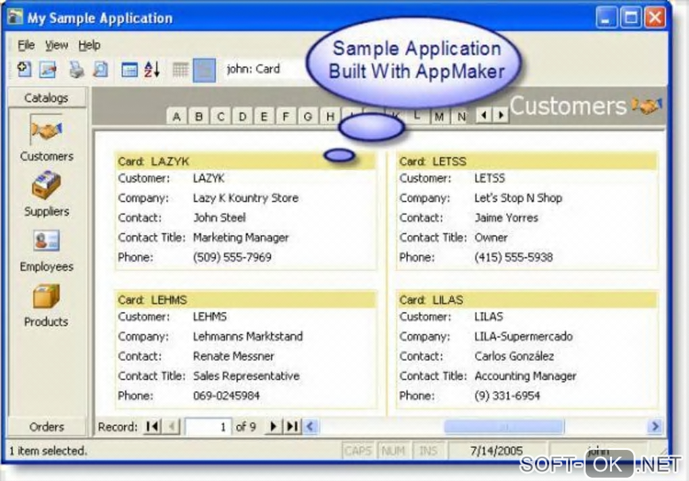
Task: Filter customers by letter F
Action: (286, 116)
